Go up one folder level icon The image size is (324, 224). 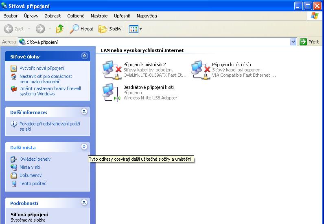[x=60, y=29]
